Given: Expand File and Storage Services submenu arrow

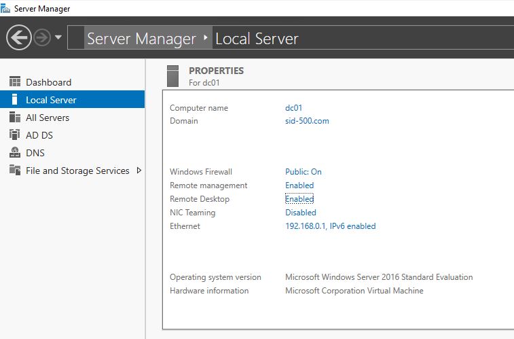Looking at the screenshot, I should tap(139, 171).
